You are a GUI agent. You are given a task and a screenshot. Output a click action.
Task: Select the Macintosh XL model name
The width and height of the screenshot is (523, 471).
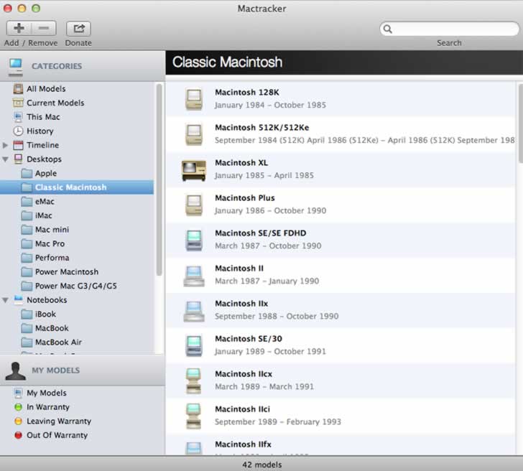click(x=241, y=163)
